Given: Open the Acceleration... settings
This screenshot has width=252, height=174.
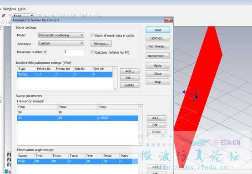Looking at the screenshot, I should pos(158,56).
